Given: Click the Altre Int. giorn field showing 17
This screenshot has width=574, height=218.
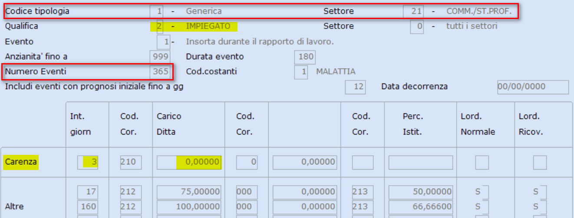Looking at the screenshot, I should click(88, 192).
